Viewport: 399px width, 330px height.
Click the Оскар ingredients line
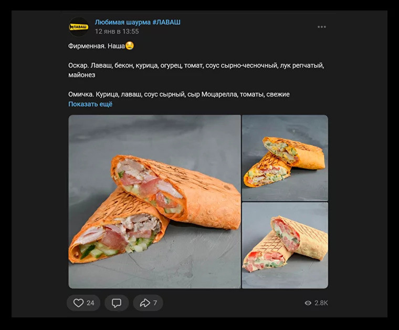pyautogui.click(x=196, y=70)
